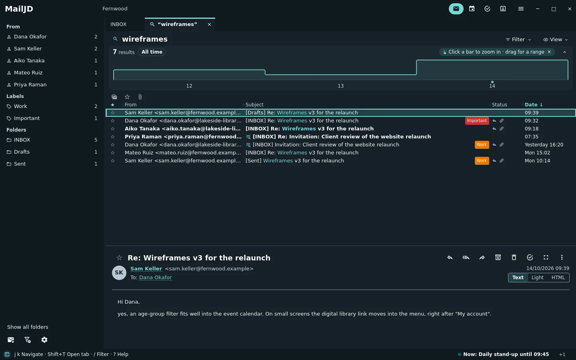
Task: Click the thread icon in Priya Raman row
Action: 248,137
